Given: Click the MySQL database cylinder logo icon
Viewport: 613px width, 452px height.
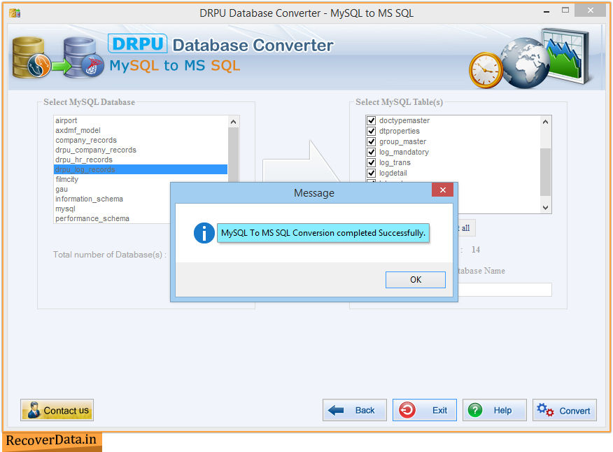Looking at the screenshot, I should click(31, 57).
